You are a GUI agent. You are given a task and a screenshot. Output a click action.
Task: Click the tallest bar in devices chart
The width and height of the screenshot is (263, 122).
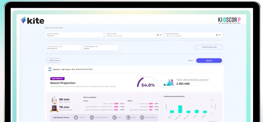pyautogui.click(x=180, y=109)
